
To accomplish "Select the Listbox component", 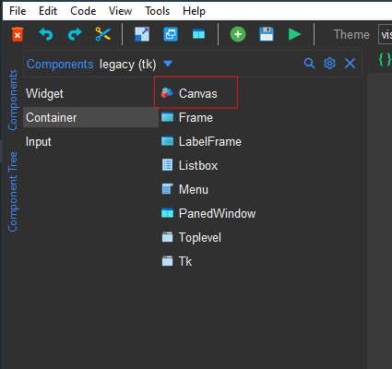I will point(190,165).
